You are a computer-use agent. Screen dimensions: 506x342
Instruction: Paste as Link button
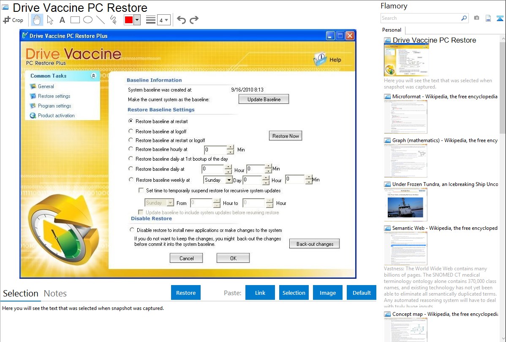point(260,293)
